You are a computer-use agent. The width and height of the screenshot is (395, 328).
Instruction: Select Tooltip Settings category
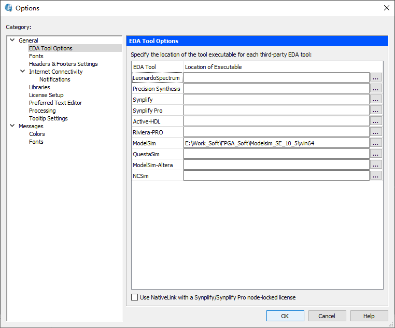tap(48, 118)
